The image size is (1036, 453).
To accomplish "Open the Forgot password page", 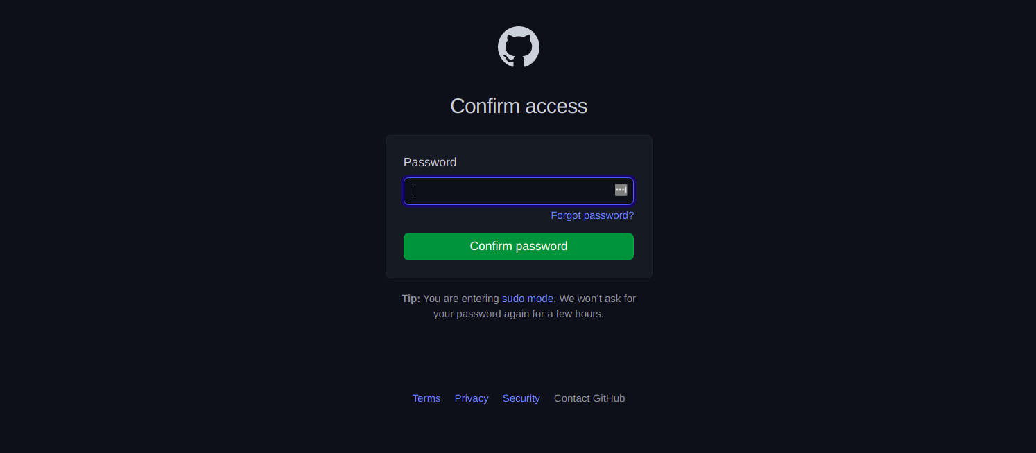I will 592,215.
